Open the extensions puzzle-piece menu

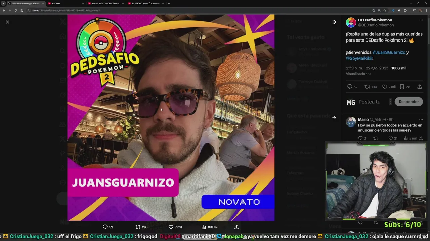click(x=405, y=10)
